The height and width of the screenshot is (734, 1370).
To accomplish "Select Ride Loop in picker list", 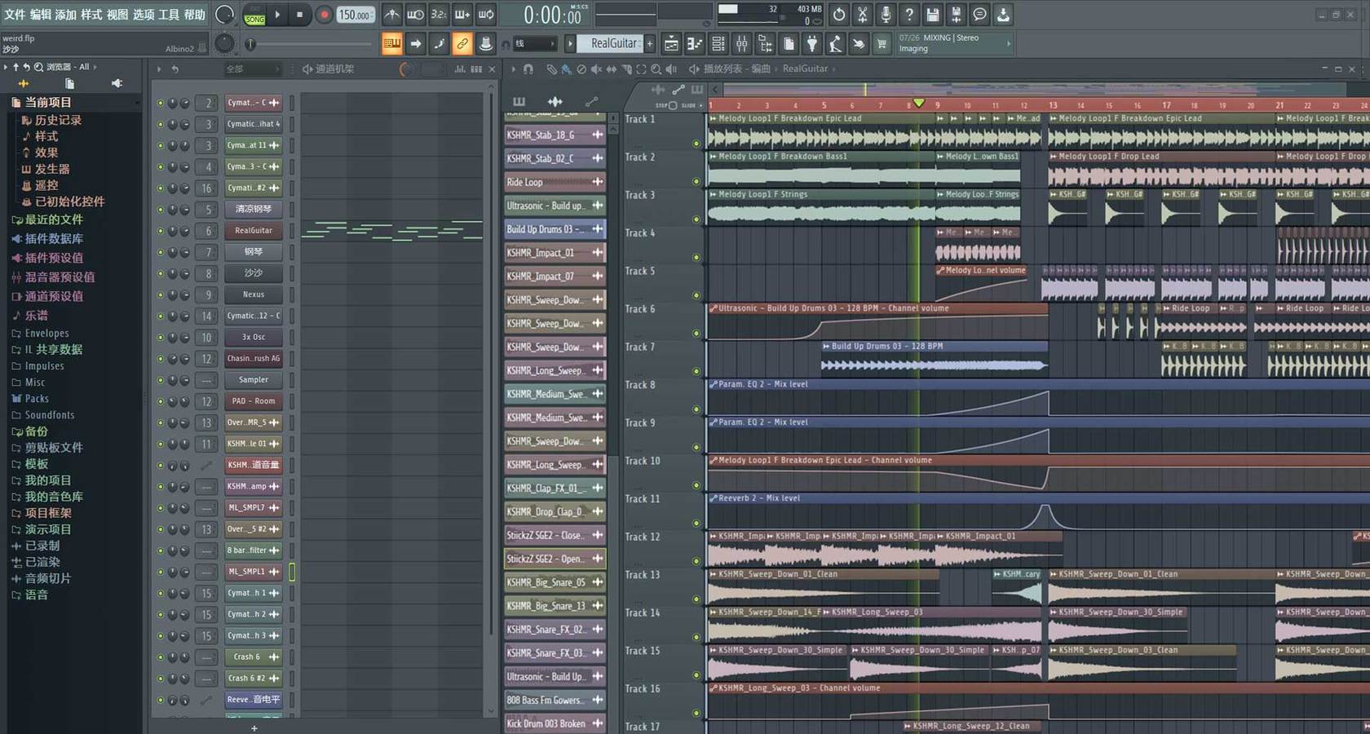I will point(555,182).
